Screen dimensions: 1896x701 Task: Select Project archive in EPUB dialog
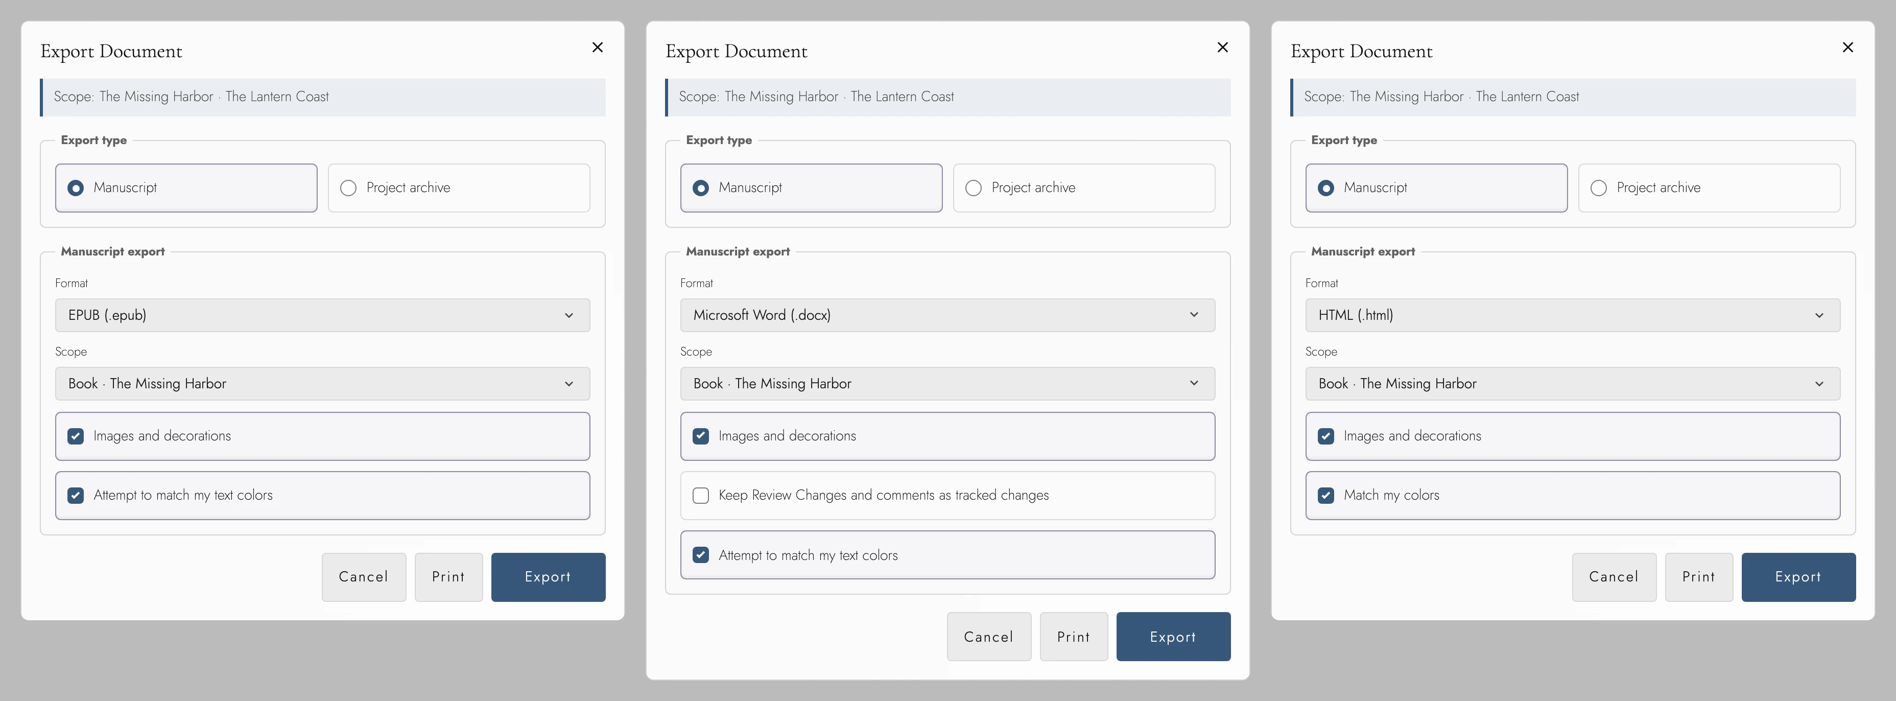point(459,188)
